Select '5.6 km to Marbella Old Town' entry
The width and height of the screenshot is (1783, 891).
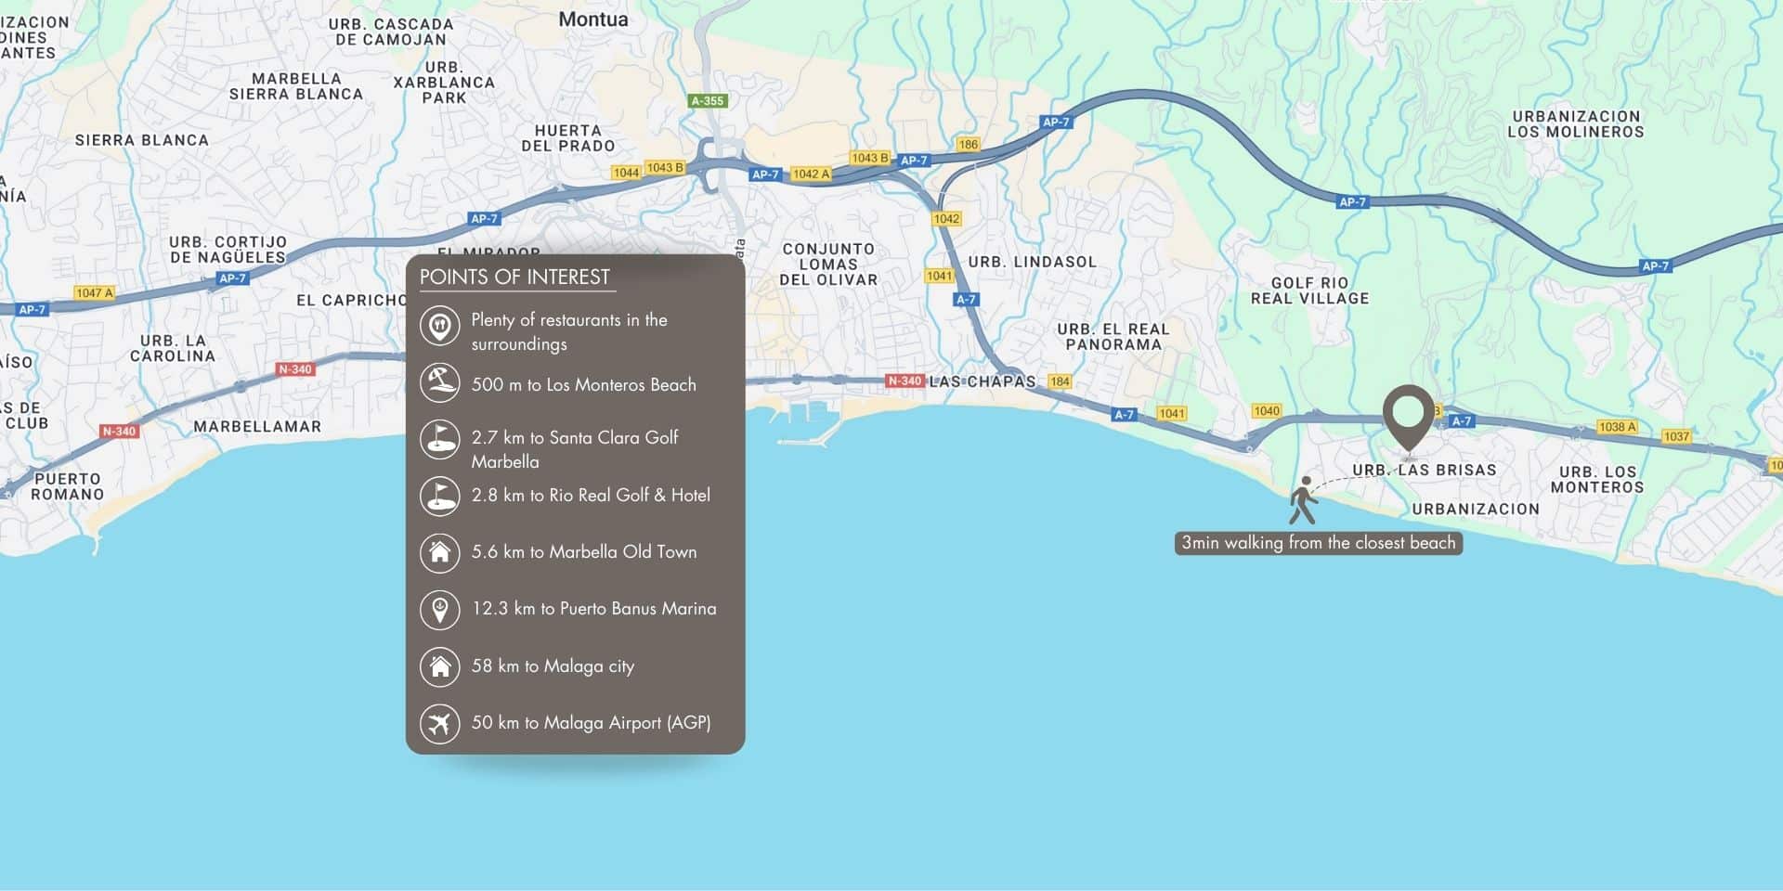(x=583, y=552)
